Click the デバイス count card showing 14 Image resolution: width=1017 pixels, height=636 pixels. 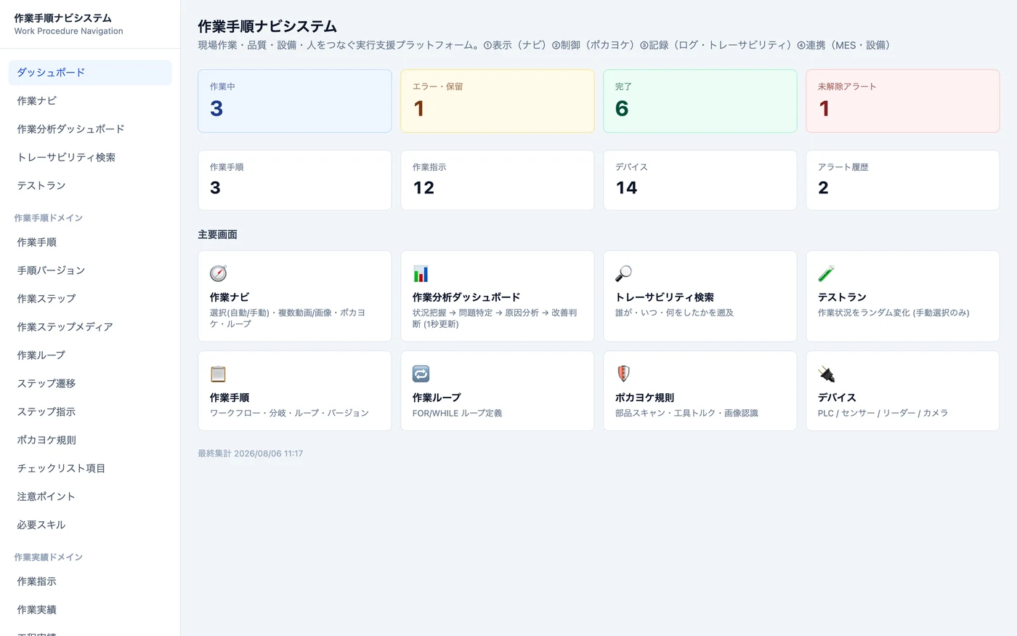coord(700,180)
